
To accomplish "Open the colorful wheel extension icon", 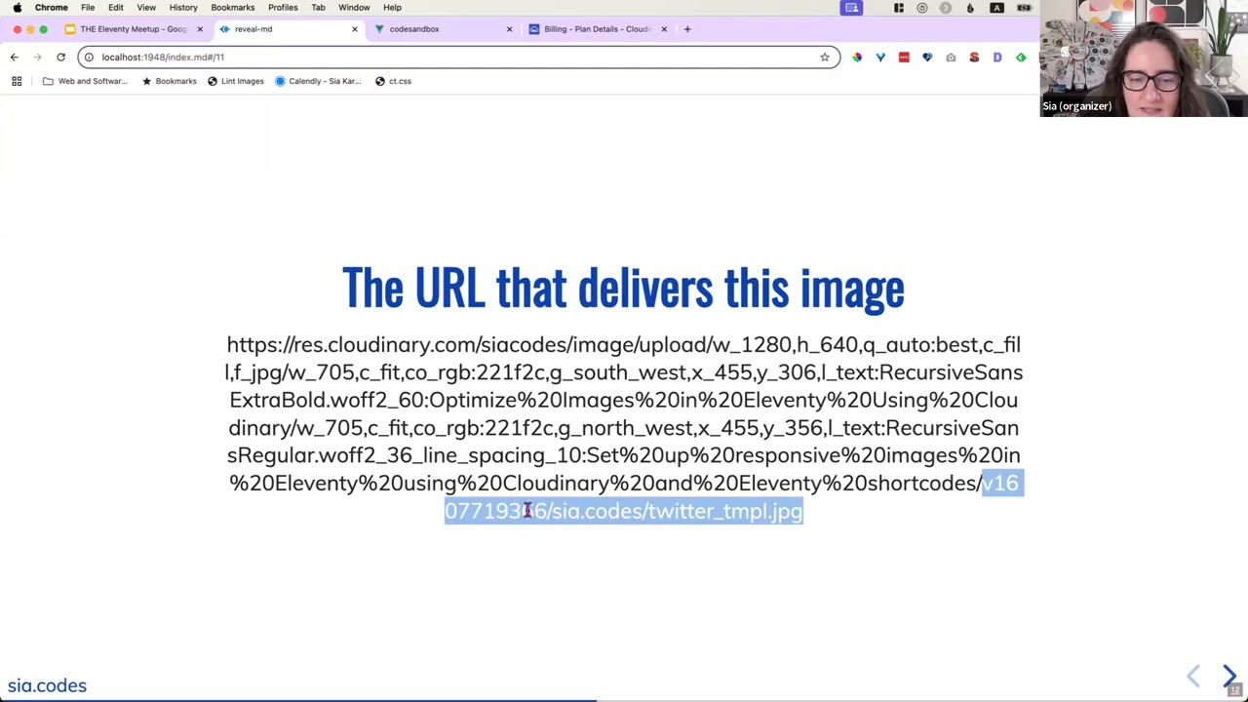I will coord(857,58).
